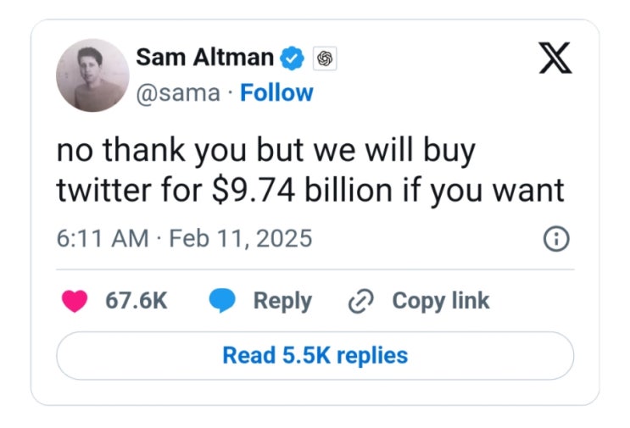630x428 pixels.
Task: Open Sam Altman's profile avatar photo
Action: [x=92, y=75]
